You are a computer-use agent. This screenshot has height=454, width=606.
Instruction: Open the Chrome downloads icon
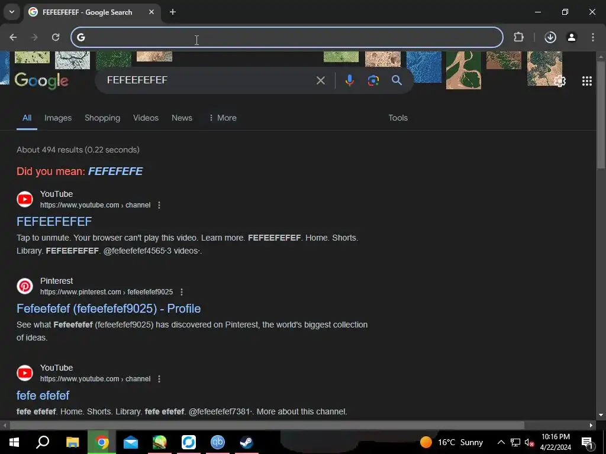click(550, 37)
